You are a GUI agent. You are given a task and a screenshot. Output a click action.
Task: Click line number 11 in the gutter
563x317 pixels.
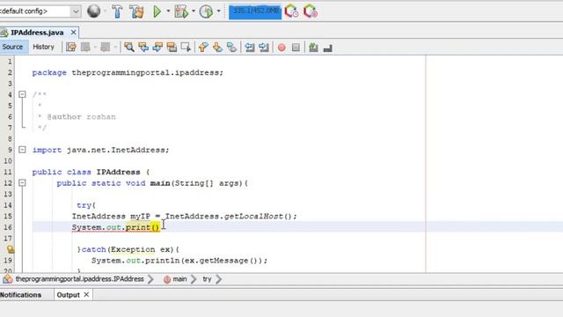point(8,172)
